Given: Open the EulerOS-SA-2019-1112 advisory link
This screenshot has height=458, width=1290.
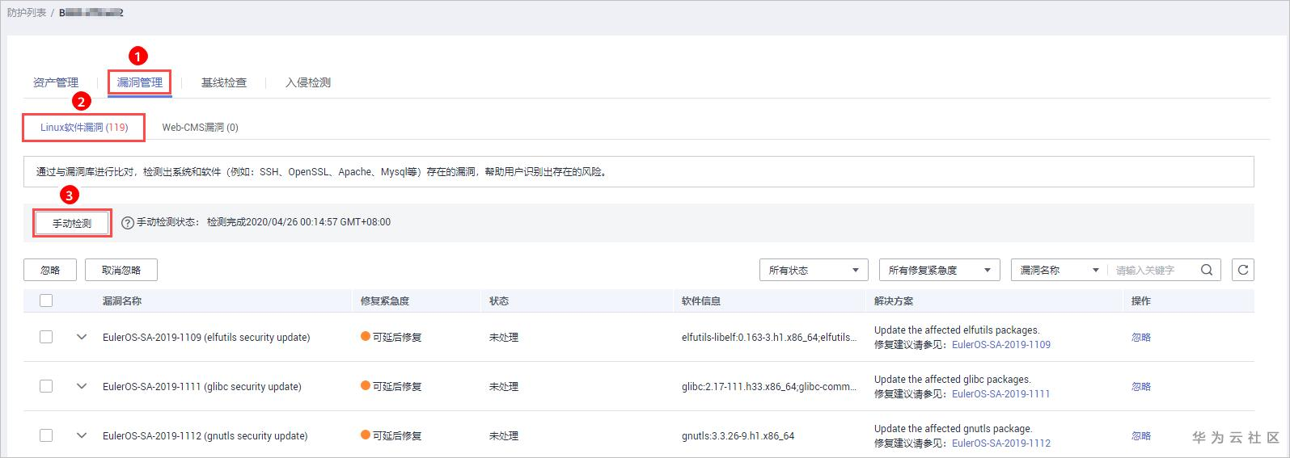Looking at the screenshot, I should pyautogui.click(x=1001, y=443).
